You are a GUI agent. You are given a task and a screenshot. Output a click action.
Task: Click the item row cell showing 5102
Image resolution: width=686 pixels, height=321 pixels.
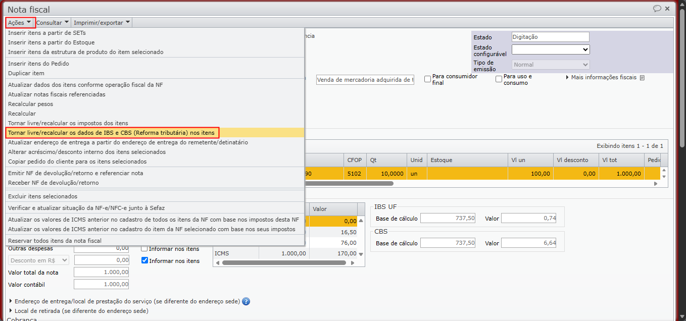pyautogui.click(x=355, y=173)
